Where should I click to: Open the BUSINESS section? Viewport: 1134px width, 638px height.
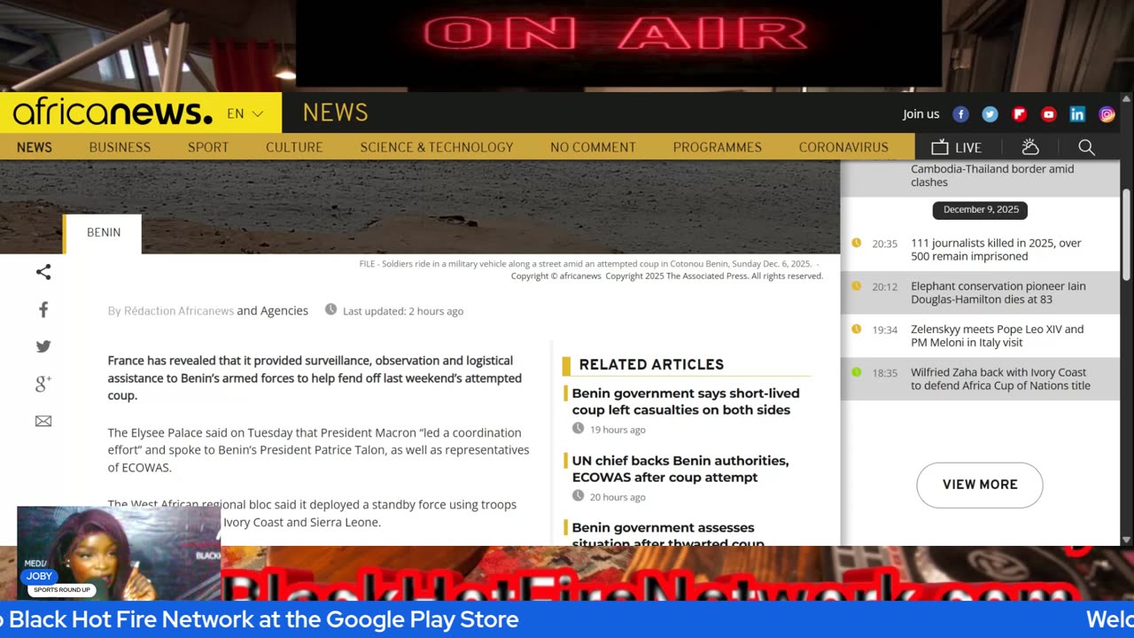120,147
